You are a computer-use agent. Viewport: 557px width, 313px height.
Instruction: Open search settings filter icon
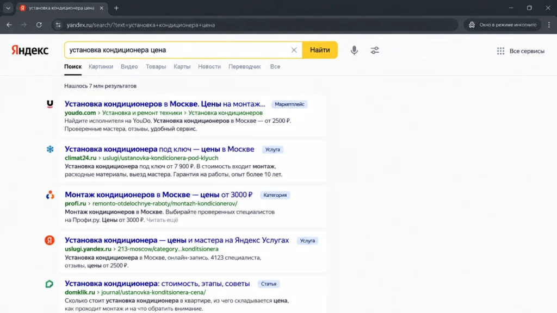point(375,51)
